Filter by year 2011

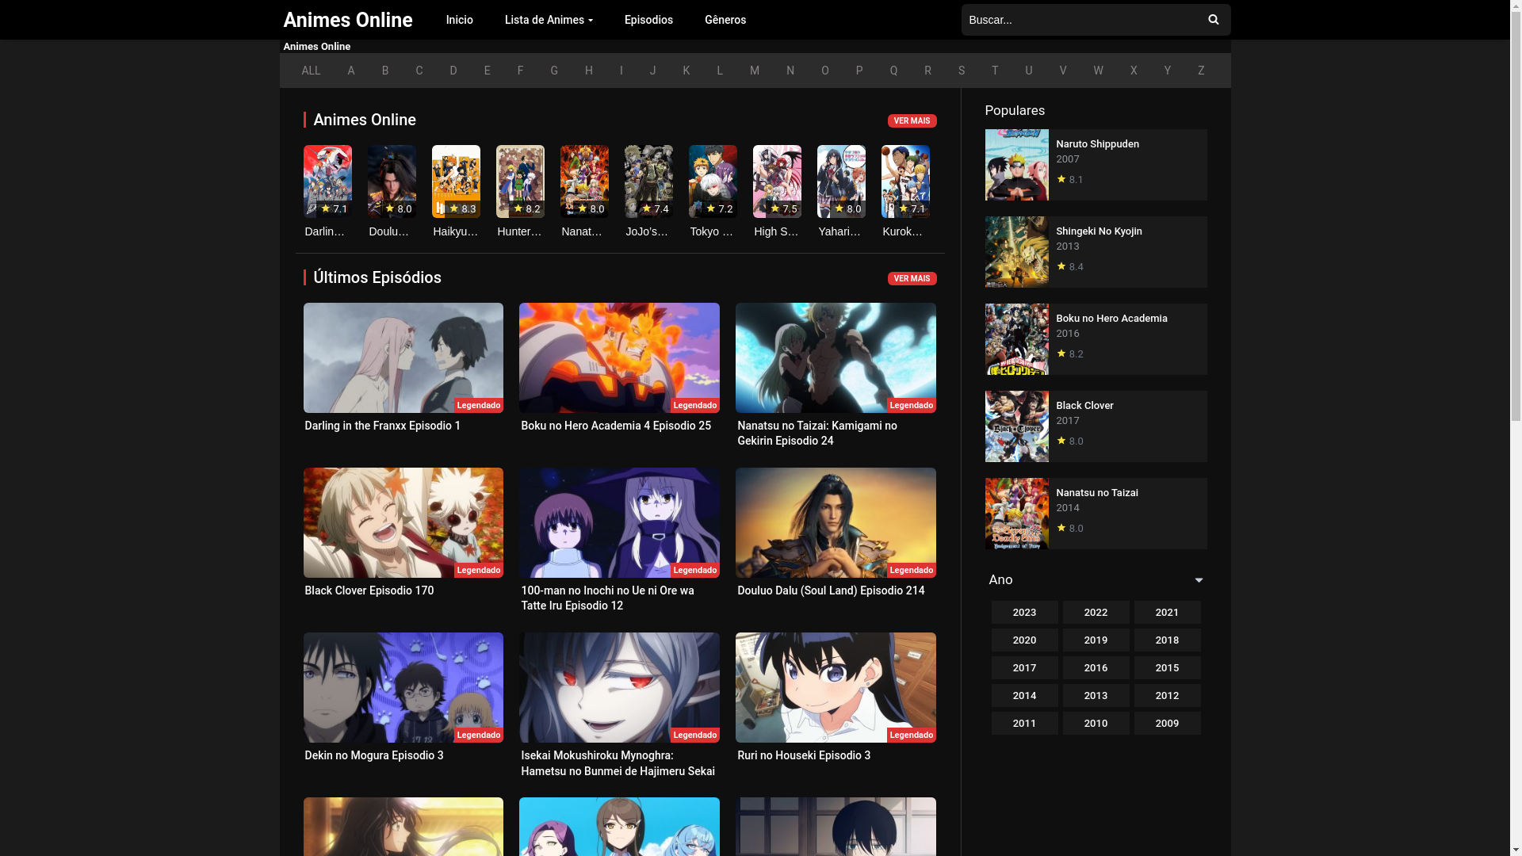point(1024,724)
